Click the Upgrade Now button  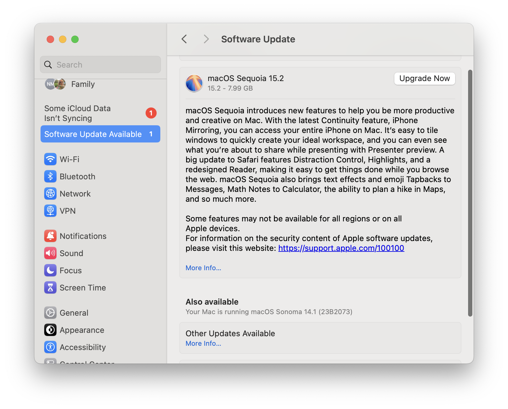click(424, 78)
